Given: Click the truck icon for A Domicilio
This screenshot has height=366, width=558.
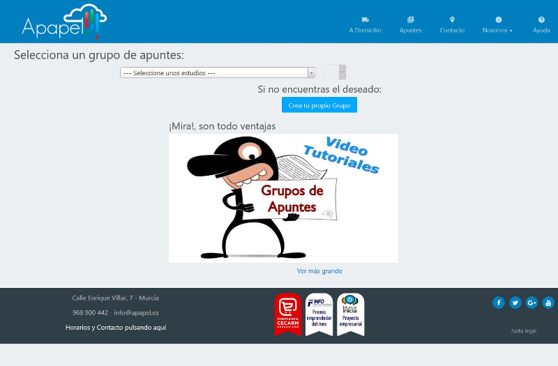Looking at the screenshot, I should [x=365, y=20].
